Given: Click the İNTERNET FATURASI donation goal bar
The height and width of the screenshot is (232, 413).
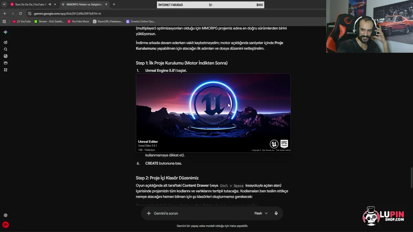Looking at the screenshot, I should pyautogui.click(x=210, y=5).
